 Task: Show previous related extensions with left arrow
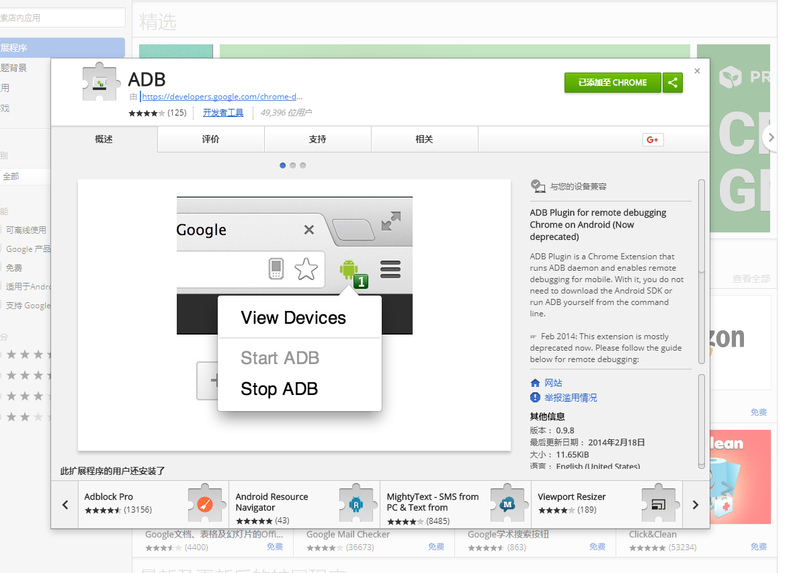click(65, 504)
